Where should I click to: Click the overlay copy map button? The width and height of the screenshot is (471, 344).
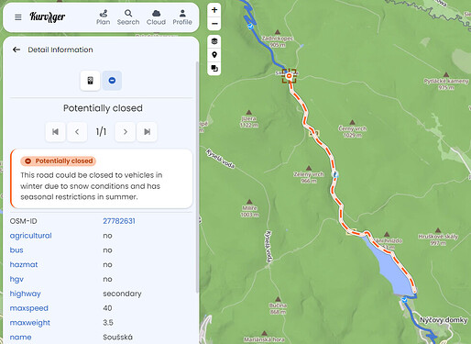pyautogui.click(x=214, y=68)
